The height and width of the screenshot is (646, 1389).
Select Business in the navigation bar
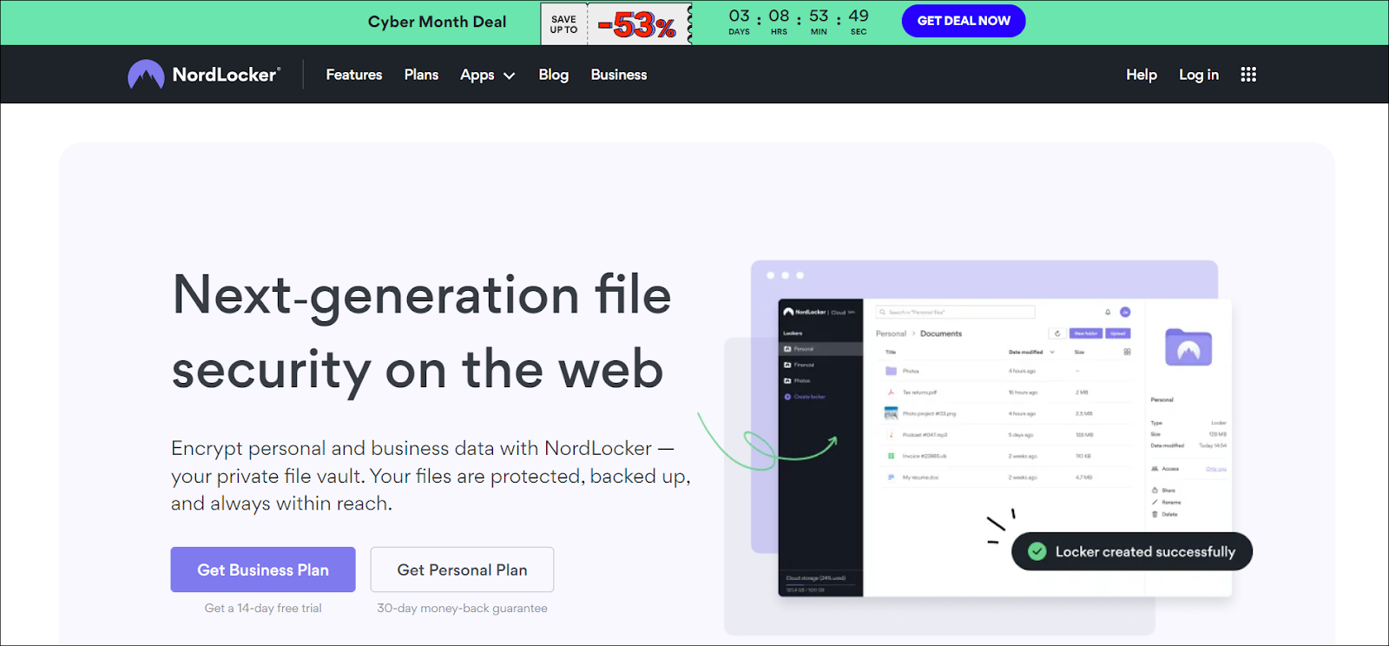click(619, 75)
